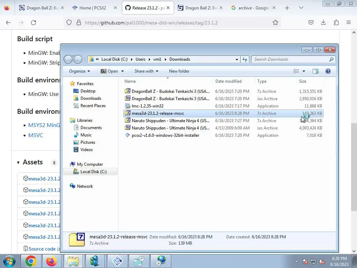Switch to Home | PCSX2 tab
357x268 pixels.
pyautogui.click(x=92, y=8)
